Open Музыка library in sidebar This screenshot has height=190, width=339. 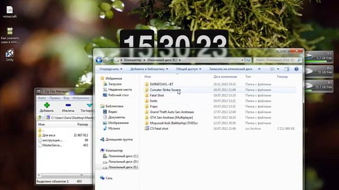114,128
